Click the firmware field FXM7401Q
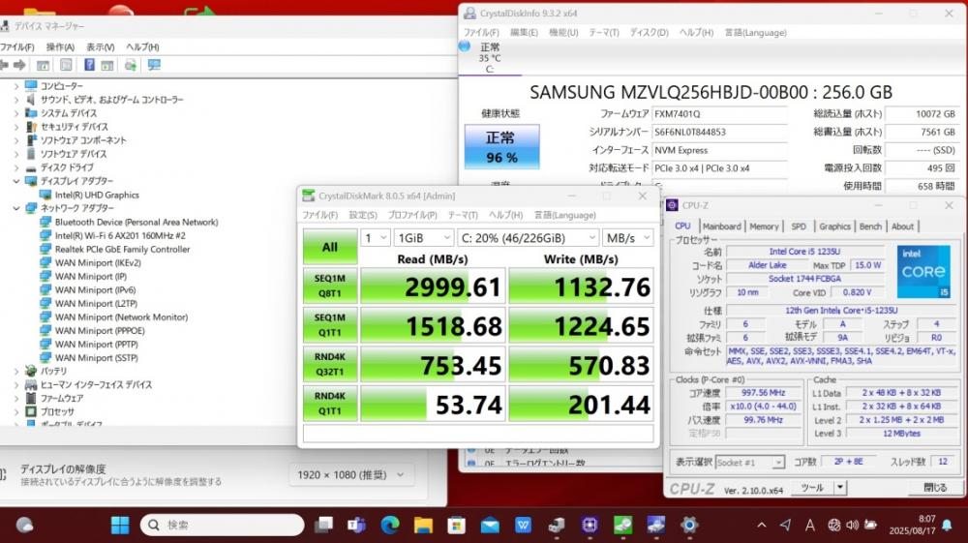The height and width of the screenshot is (543, 968). (719, 114)
